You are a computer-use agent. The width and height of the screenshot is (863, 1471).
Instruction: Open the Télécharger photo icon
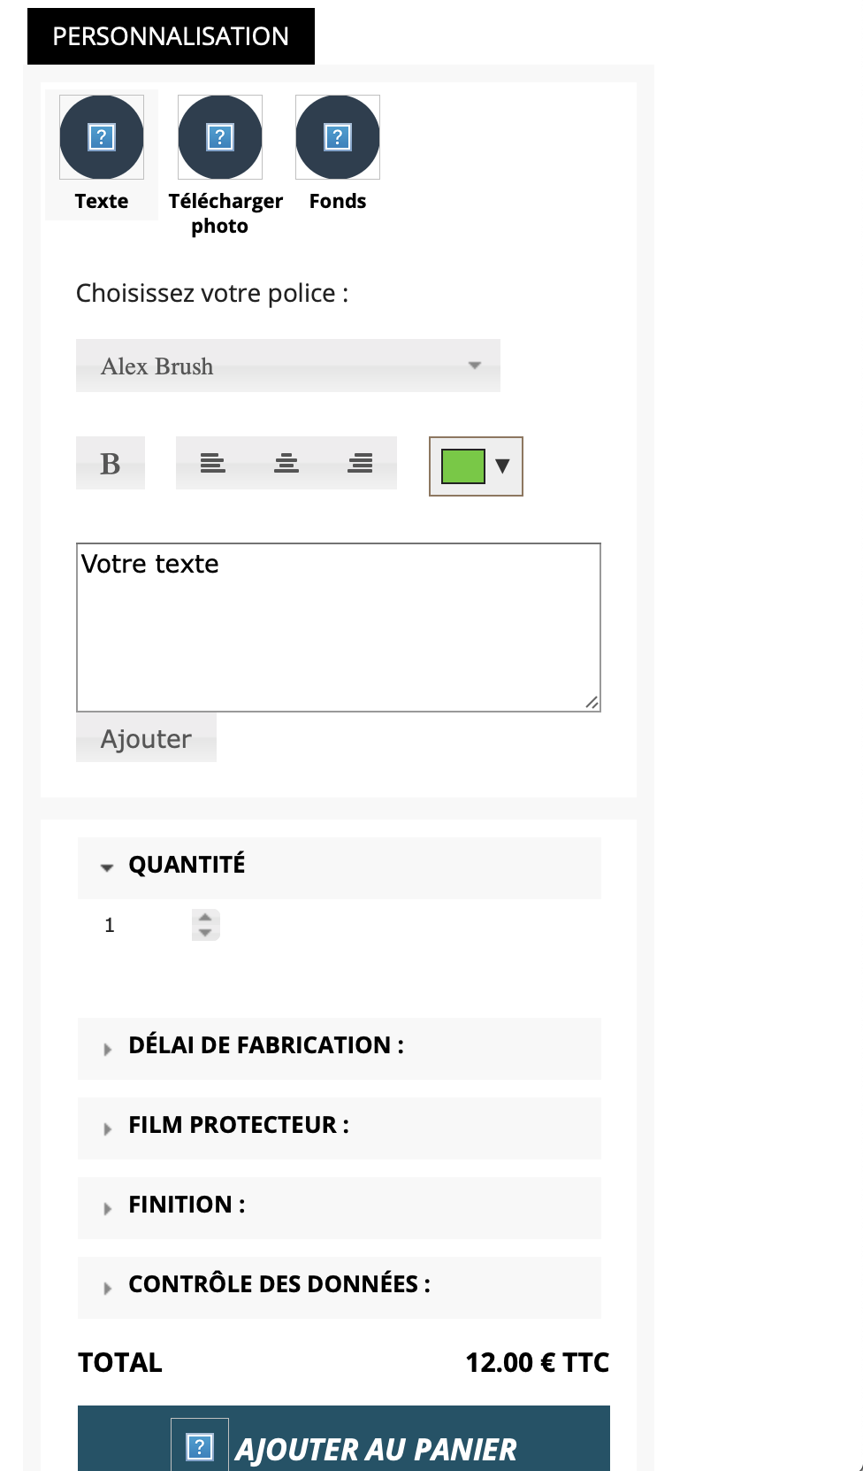click(220, 137)
